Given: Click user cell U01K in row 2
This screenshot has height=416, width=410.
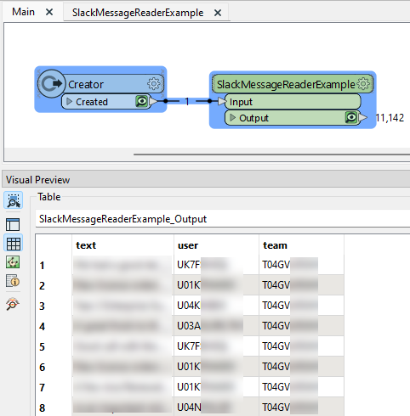Looking at the screenshot, I should [x=216, y=285].
